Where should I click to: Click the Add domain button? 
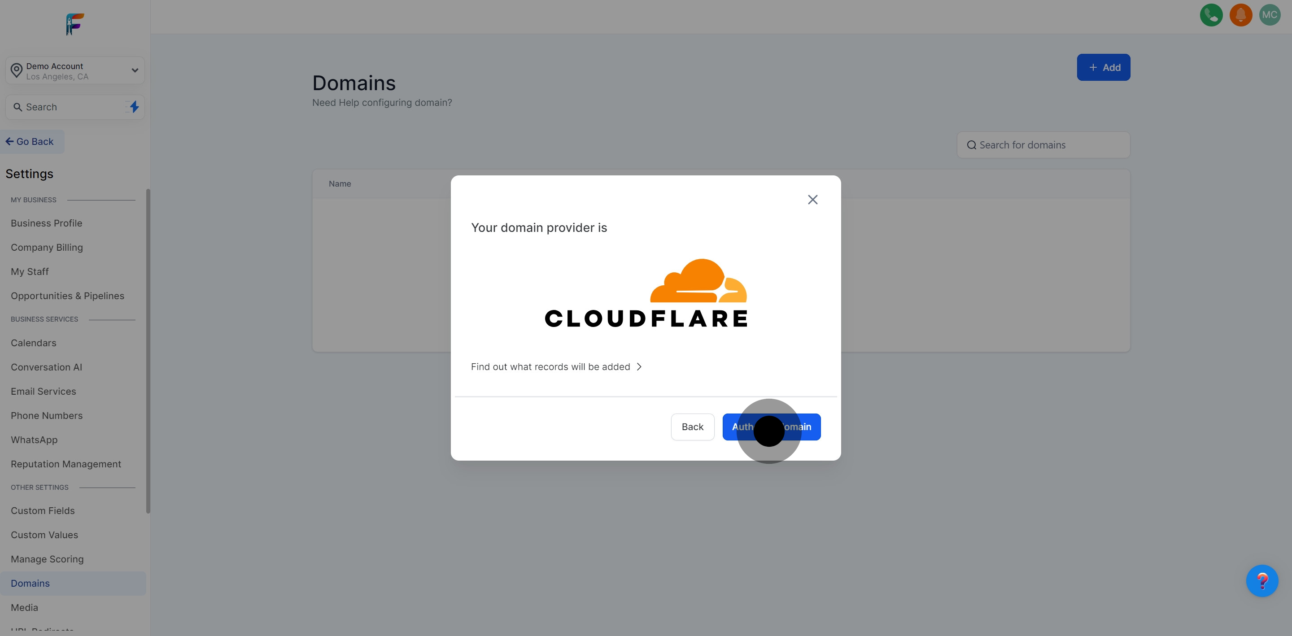pyautogui.click(x=1103, y=67)
